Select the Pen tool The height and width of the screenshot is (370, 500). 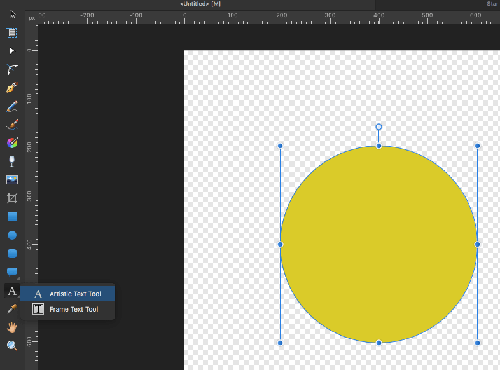12,88
